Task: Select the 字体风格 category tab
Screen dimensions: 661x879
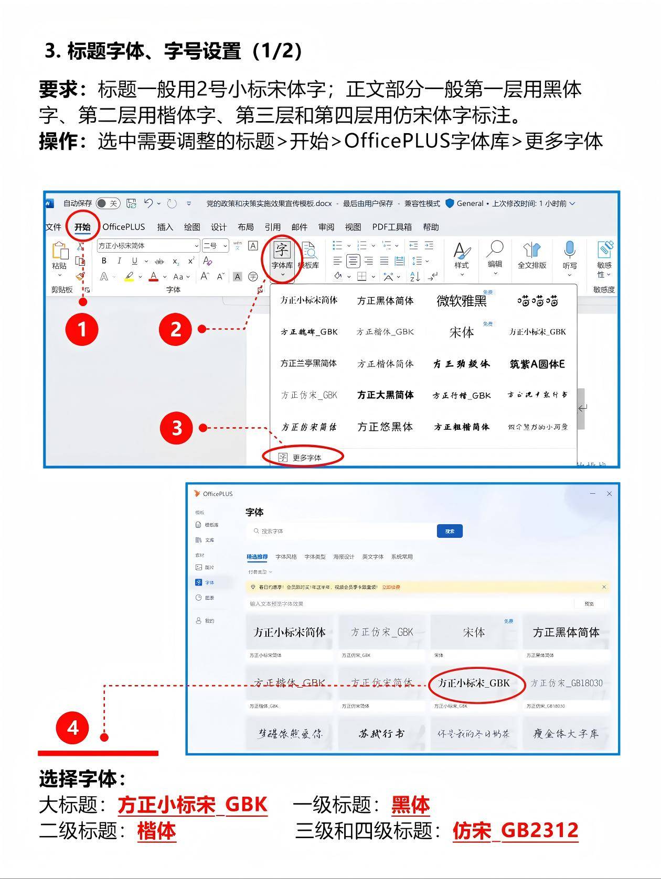Action: tap(286, 557)
